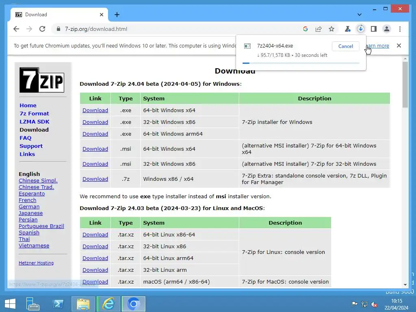Open the side panel icon

point(374,29)
